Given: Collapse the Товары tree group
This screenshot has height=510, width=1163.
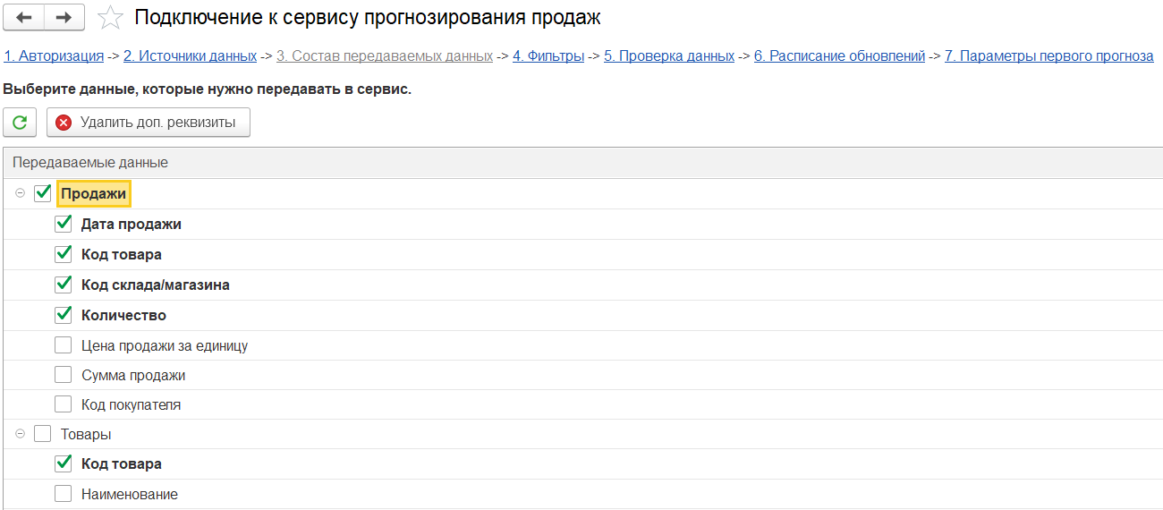Looking at the screenshot, I should [x=21, y=434].
